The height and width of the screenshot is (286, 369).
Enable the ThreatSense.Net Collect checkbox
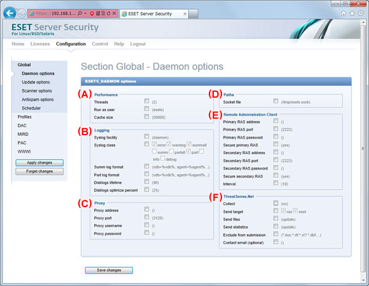tap(276, 203)
